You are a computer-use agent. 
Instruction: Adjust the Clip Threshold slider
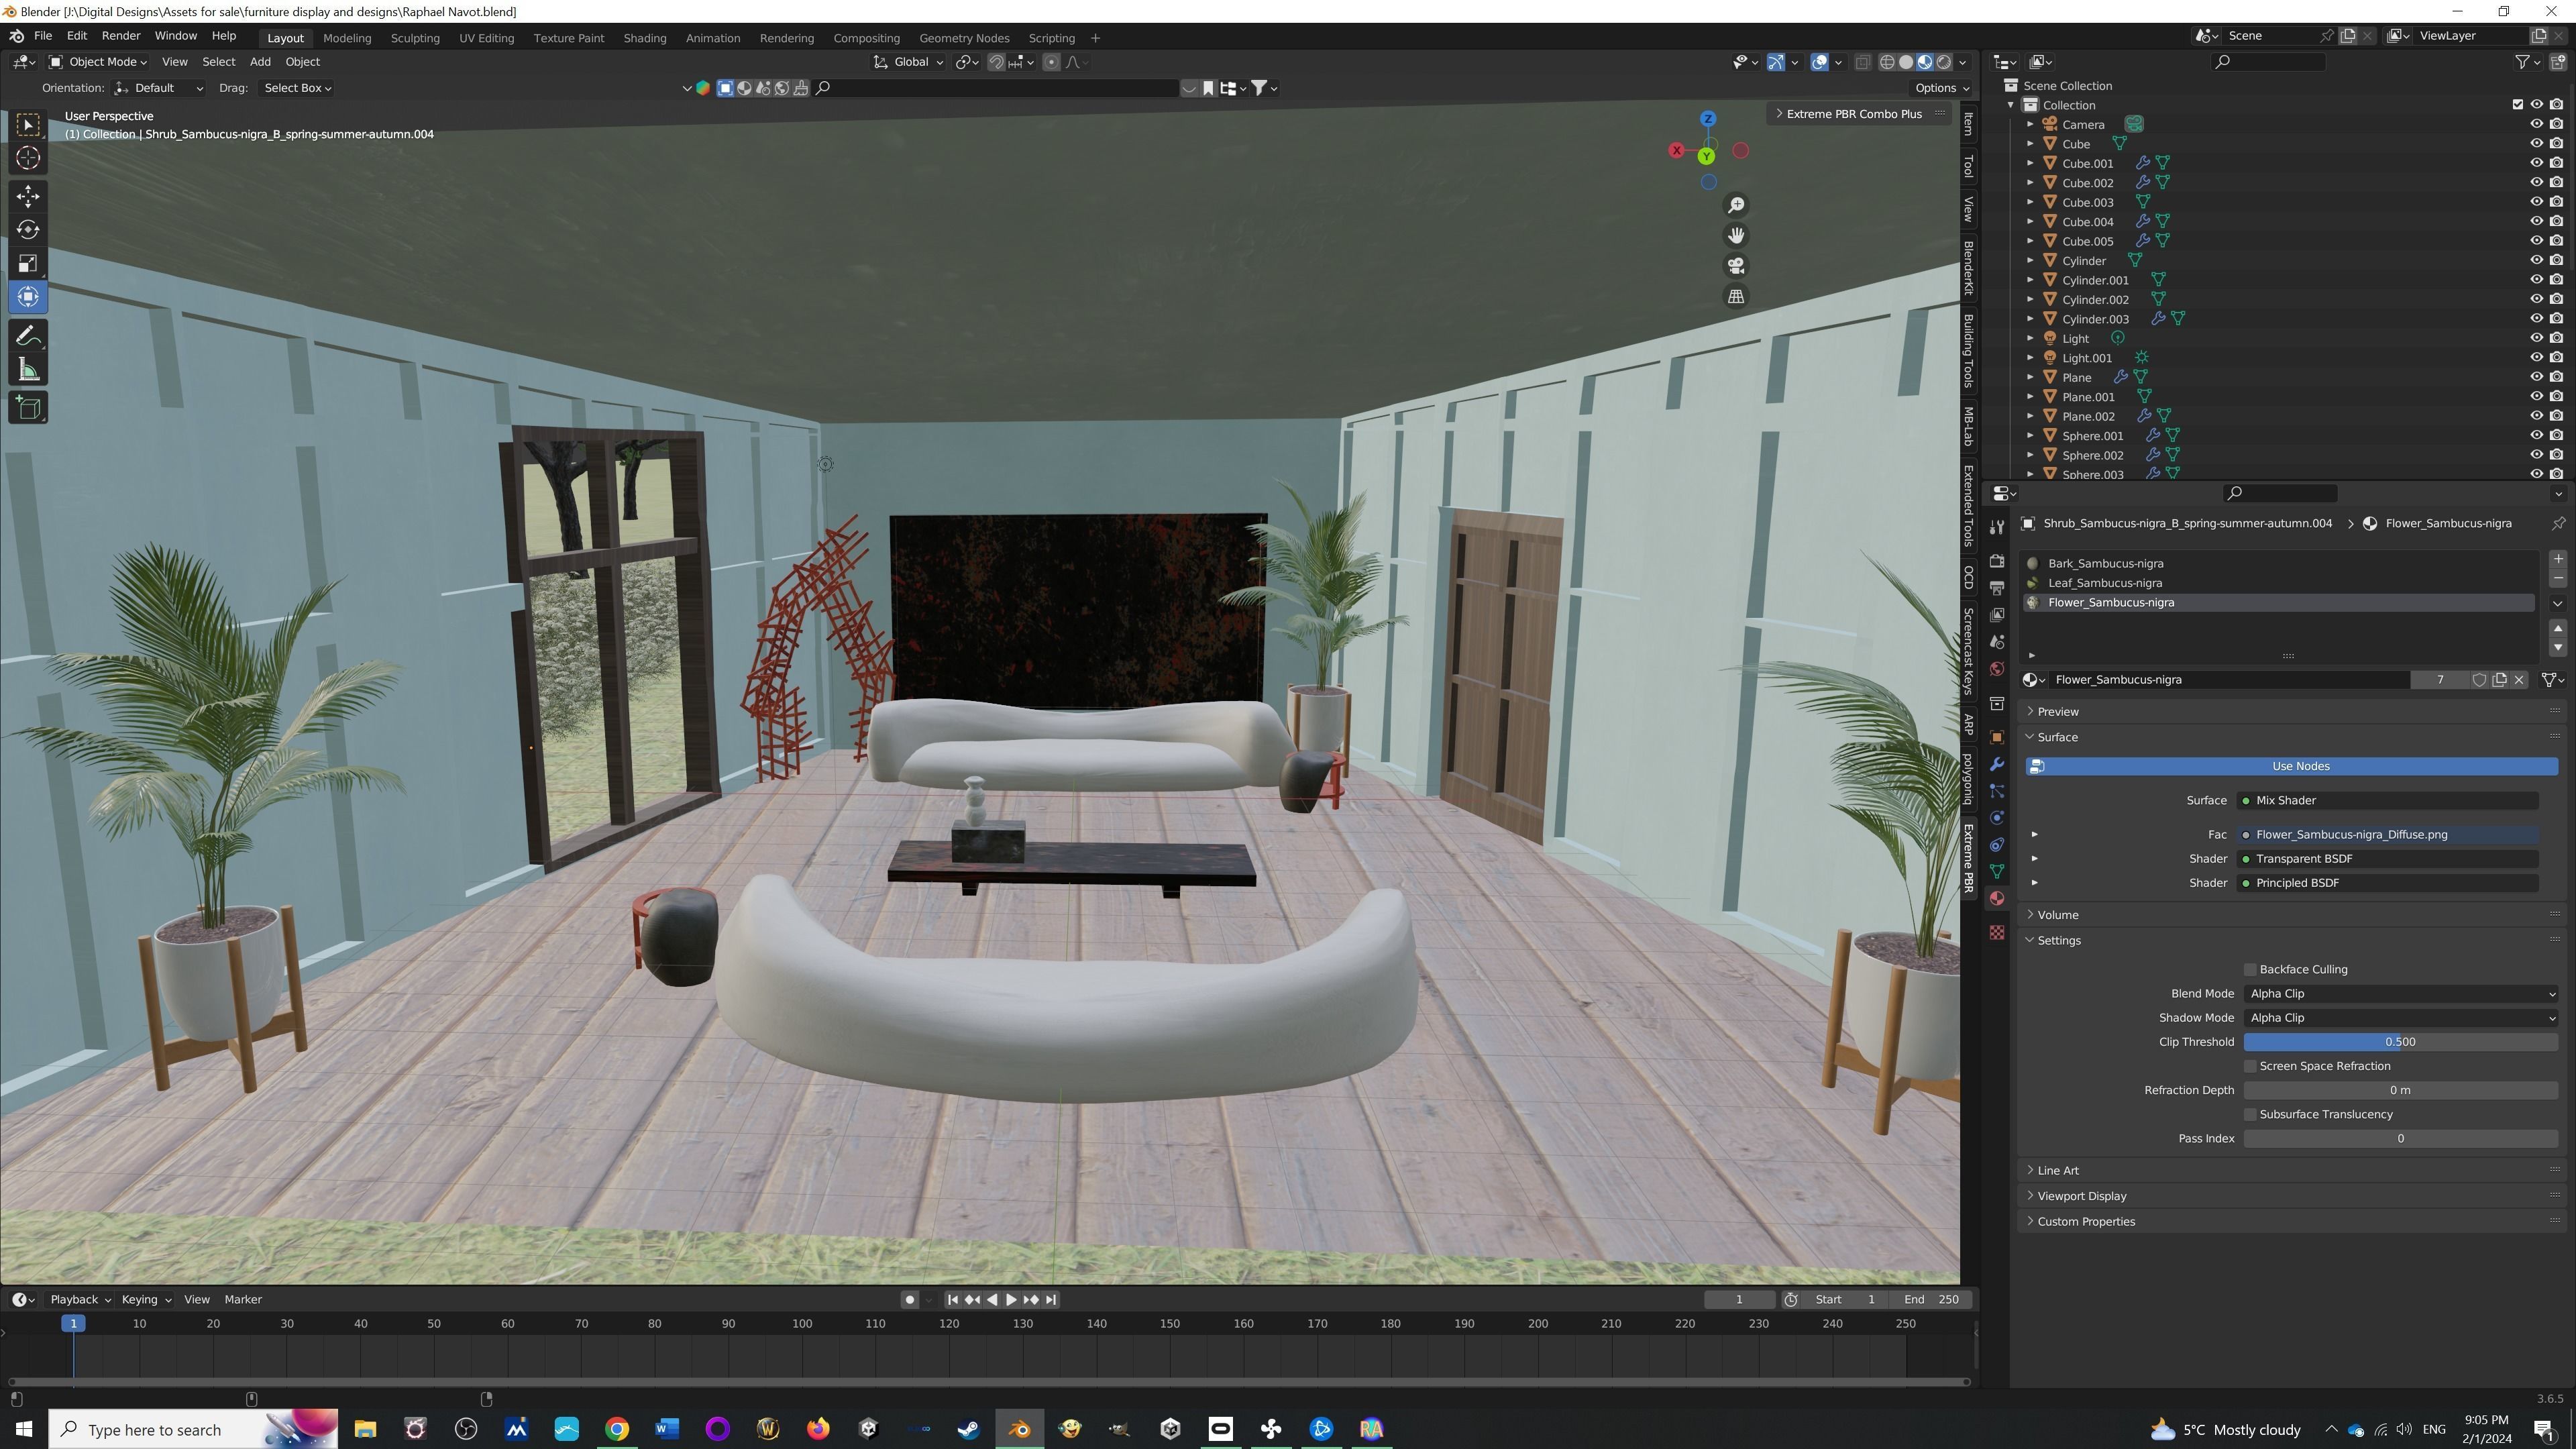(x=2400, y=1042)
